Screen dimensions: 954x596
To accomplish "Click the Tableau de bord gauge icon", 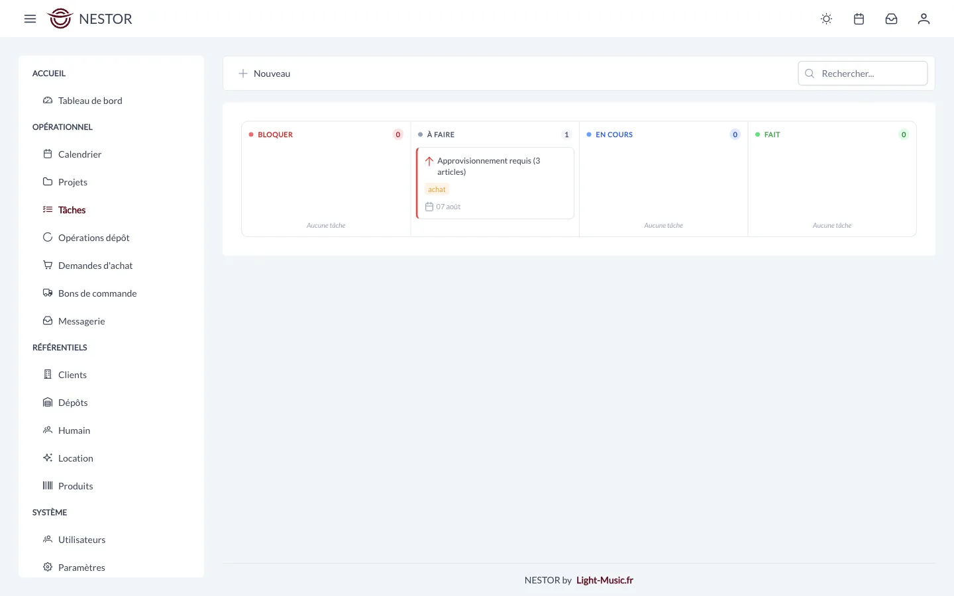I will (x=48, y=101).
